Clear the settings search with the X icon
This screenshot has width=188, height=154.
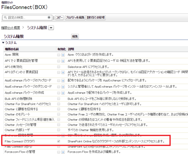pos(49,17)
